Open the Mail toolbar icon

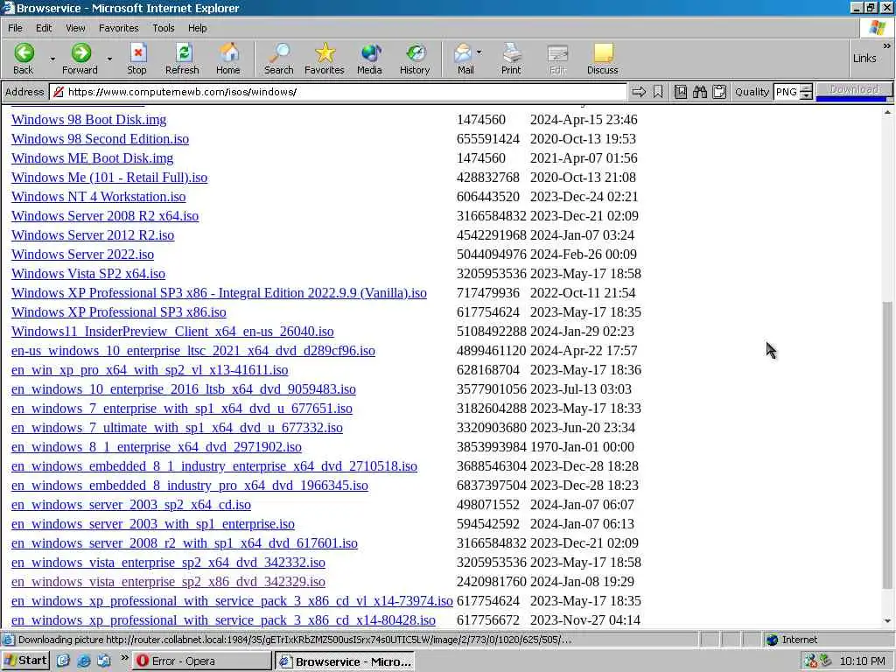463,53
